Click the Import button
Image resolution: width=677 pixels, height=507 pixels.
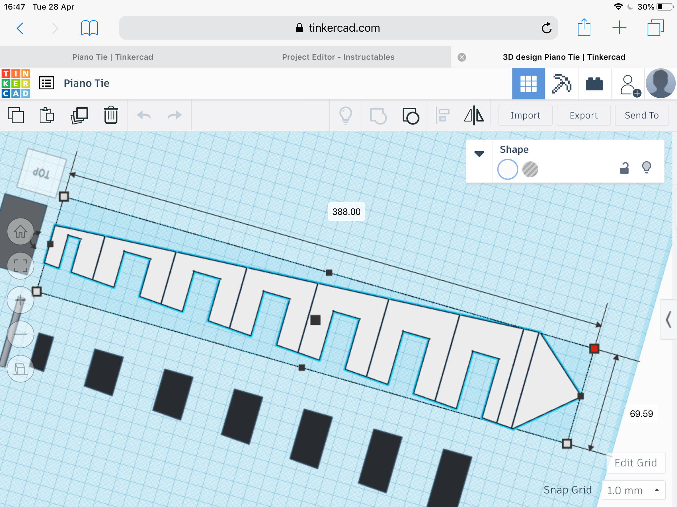(x=525, y=115)
